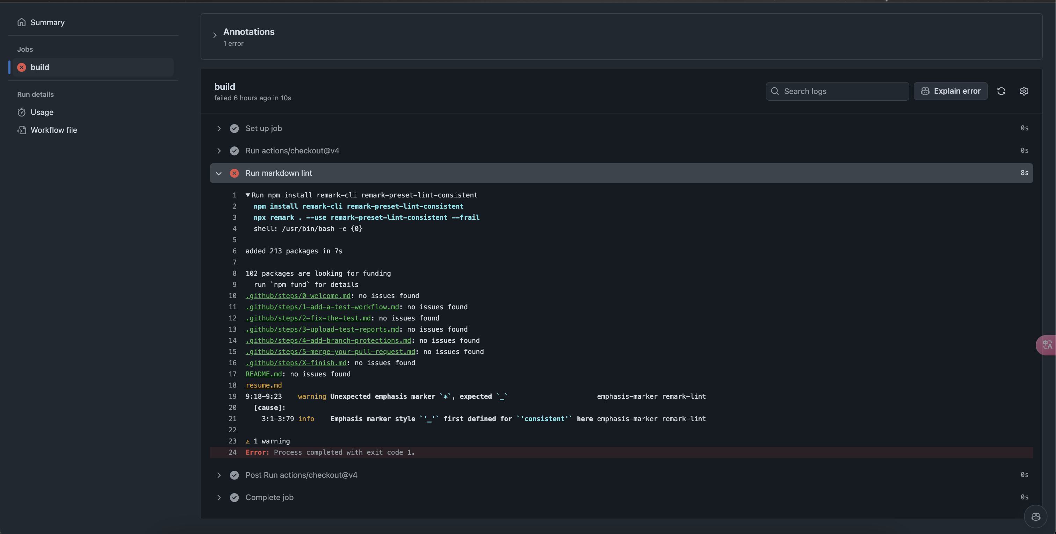The width and height of the screenshot is (1056, 534).
Task: Click the Workflow file icon
Action: [x=21, y=130]
